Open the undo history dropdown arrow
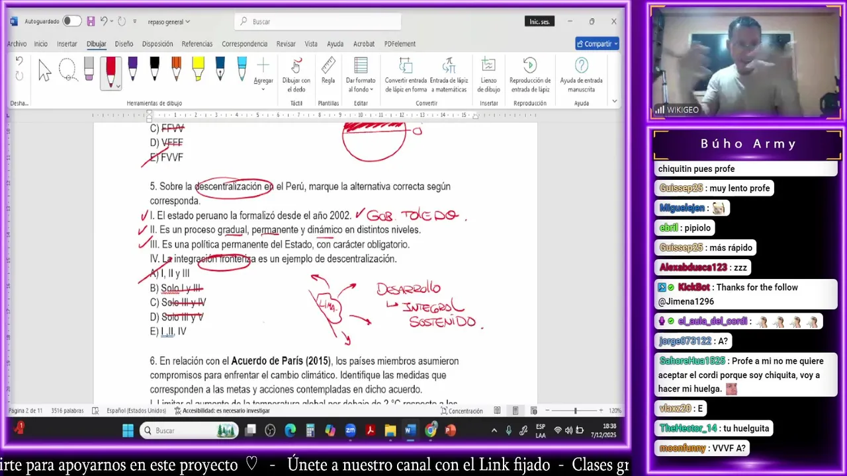The width and height of the screenshot is (847, 476). 112,22
